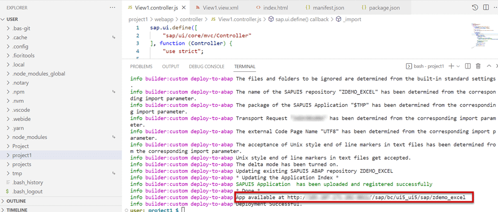Open editor timeline history icon
This screenshot has height=212, width=498.
click(475, 7)
